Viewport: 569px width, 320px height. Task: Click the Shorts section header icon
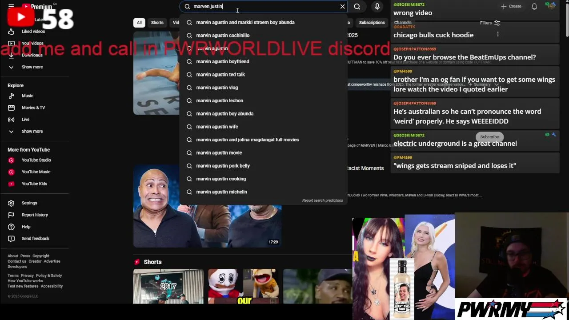pos(137,262)
